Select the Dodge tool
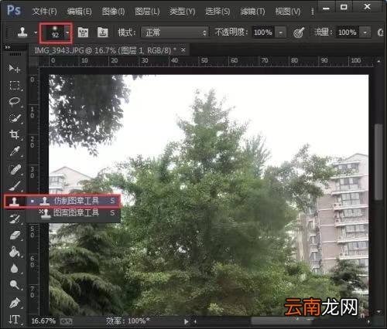This screenshot has height=329, width=387. pos(14,285)
